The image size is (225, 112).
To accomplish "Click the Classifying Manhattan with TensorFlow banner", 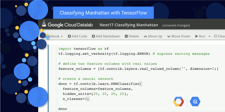I will tap(103, 13).
